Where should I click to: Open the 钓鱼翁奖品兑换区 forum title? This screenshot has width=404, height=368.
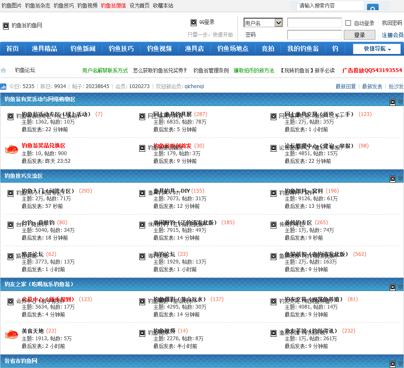[43, 145]
